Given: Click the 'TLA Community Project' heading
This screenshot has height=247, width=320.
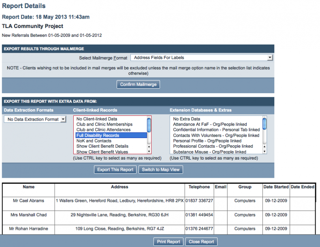Looking at the screenshot, I should click(x=32, y=26).
